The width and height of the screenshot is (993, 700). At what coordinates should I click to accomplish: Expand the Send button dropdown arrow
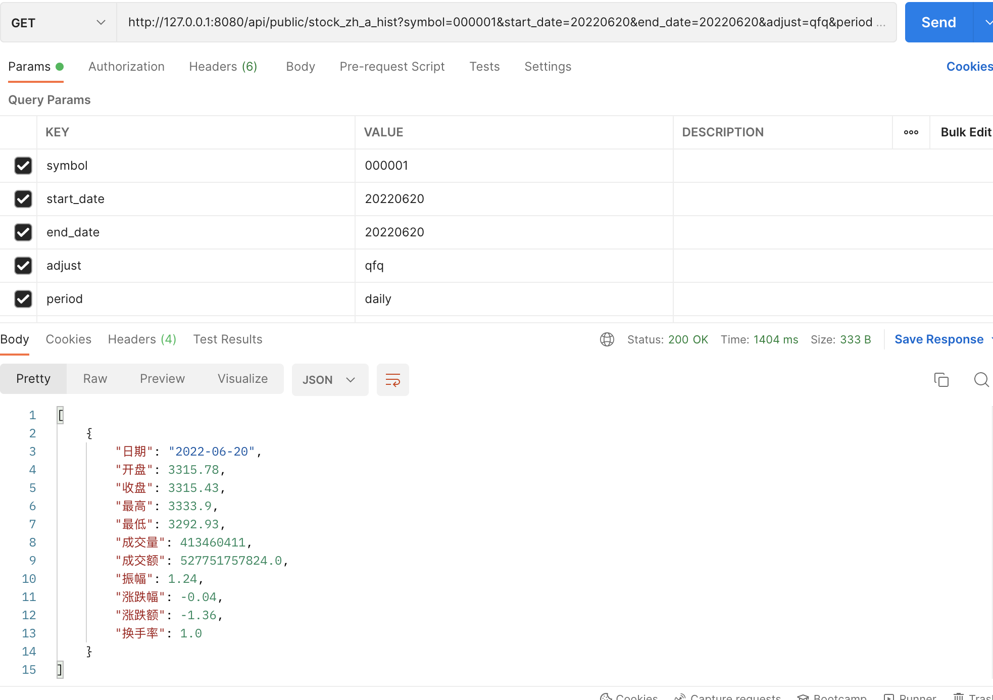(x=987, y=22)
